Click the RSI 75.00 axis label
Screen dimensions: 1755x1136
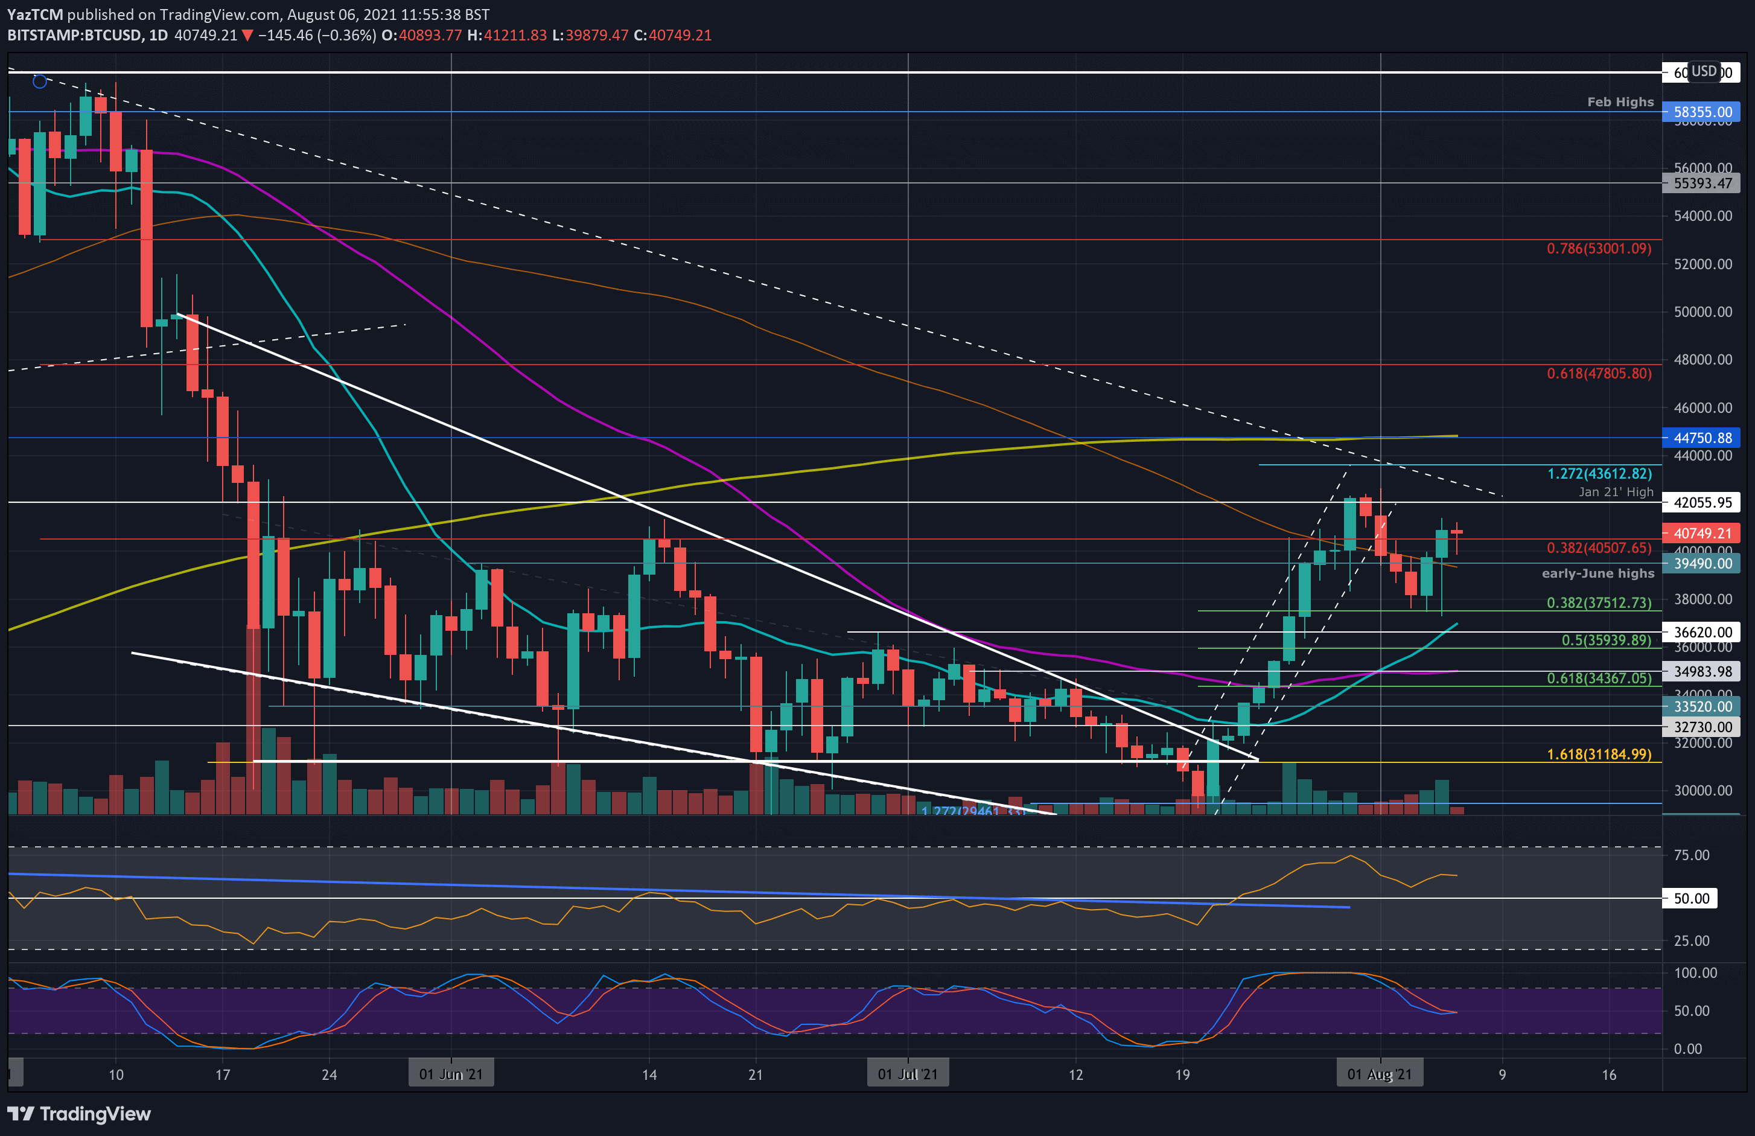pos(1692,855)
